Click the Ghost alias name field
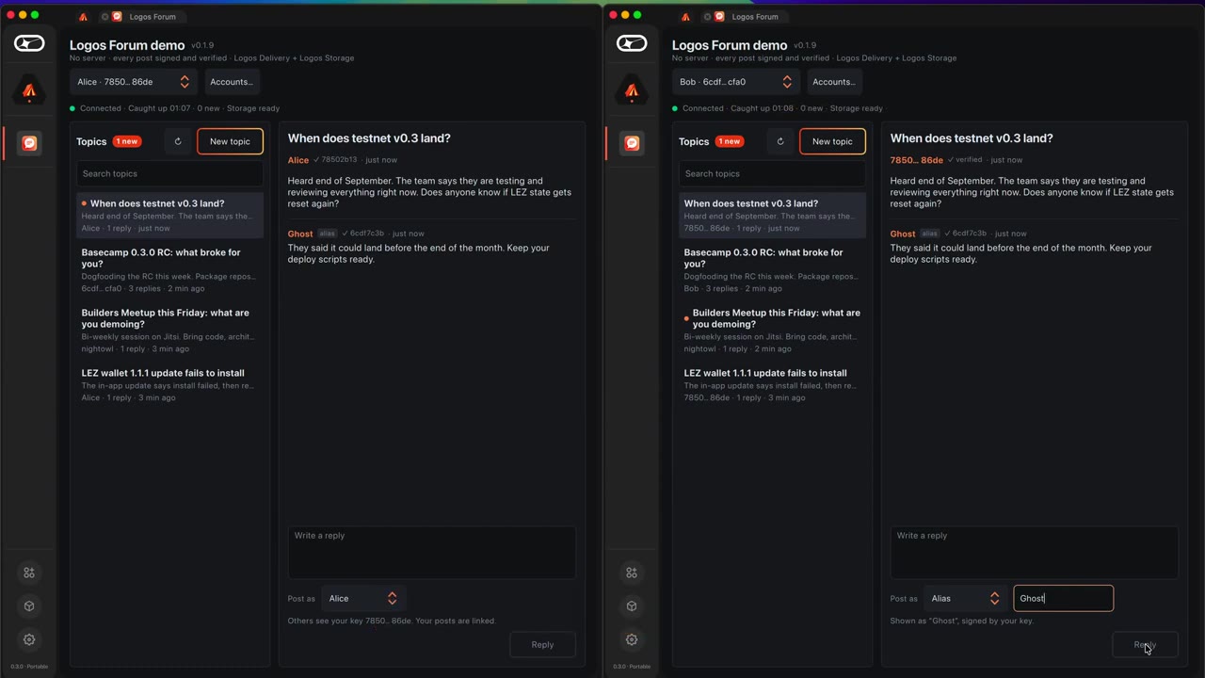This screenshot has height=678, width=1205. (x=1064, y=598)
